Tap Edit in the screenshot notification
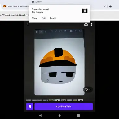This screenshot has width=119, height=119. pos(44,18)
